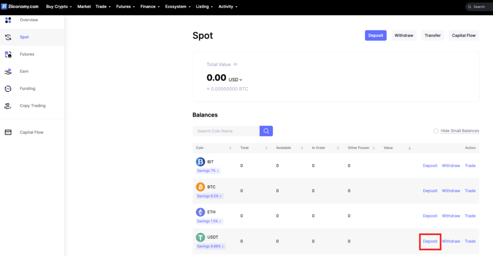
Task: Open the Market menu item
Action: click(x=84, y=7)
